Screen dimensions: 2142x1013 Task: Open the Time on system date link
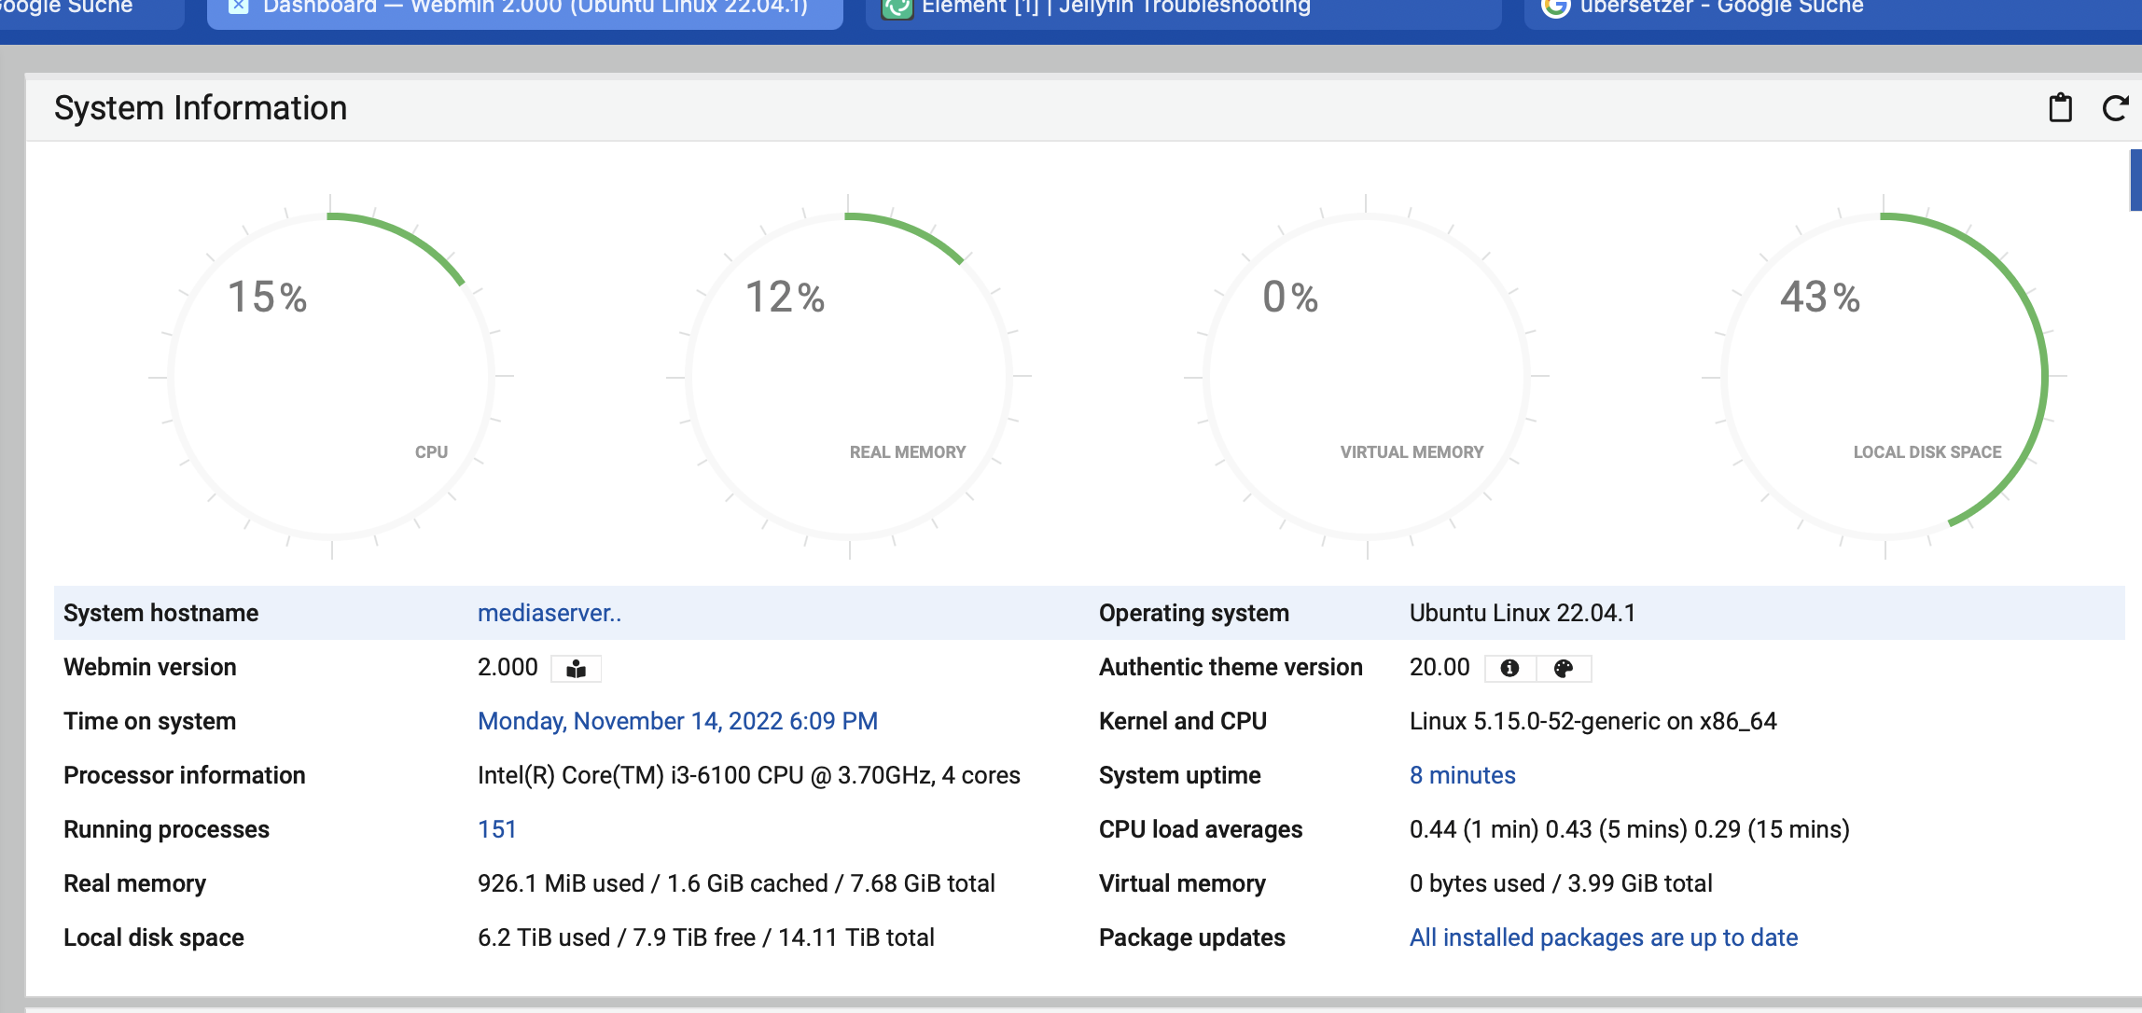[676, 721]
